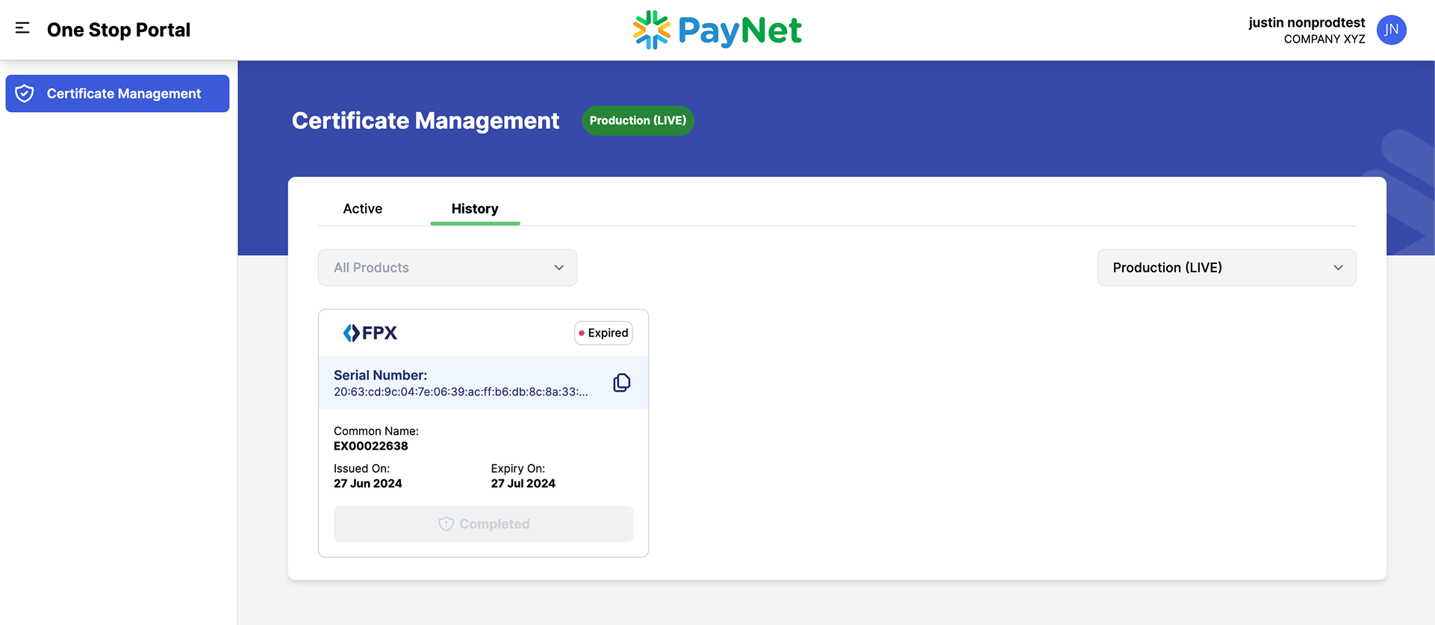Click the Completed button
Viewport: 1435px width, 625px height.
483,524
